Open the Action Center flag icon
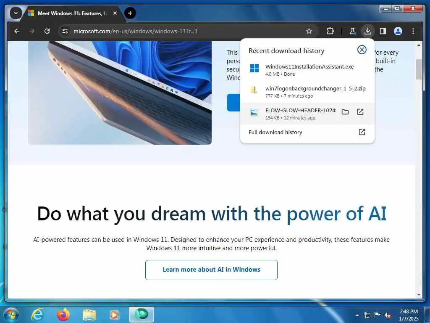 point(378,315)
